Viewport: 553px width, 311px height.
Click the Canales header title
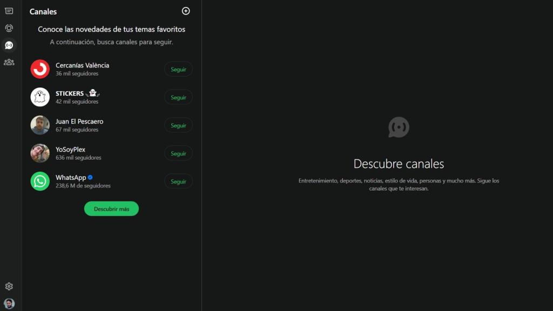click(43, 11)
